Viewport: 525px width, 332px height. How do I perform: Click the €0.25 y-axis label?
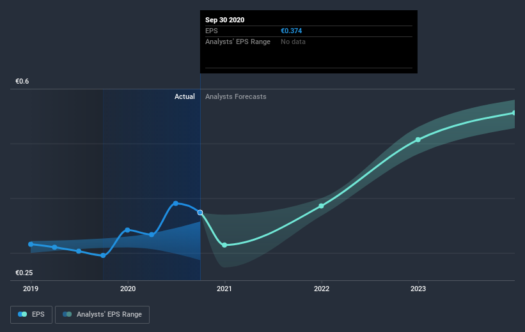[x=24, y=273]
